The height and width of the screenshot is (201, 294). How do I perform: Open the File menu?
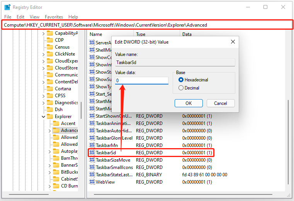click(x=8, y=17)
